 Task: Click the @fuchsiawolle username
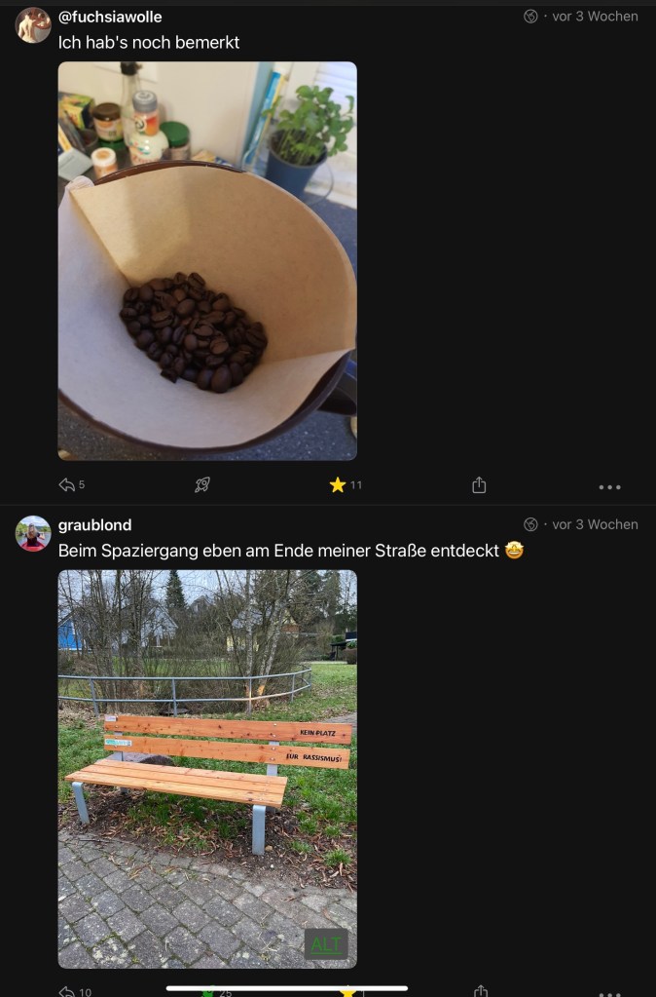pos(110,17)
